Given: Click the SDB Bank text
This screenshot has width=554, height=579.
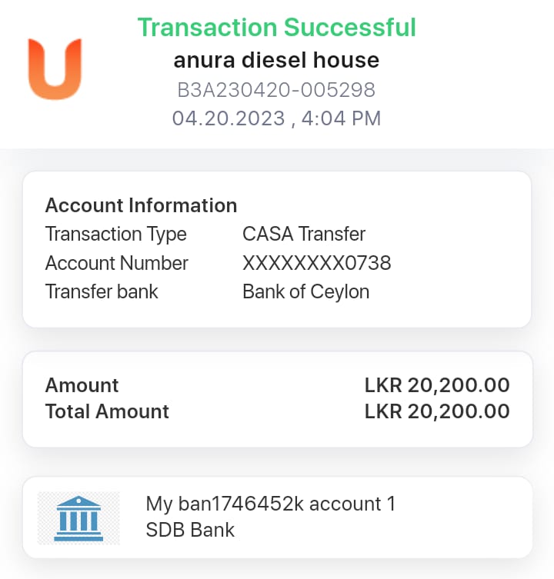Looking at the screenshot, I should [190, 530].
